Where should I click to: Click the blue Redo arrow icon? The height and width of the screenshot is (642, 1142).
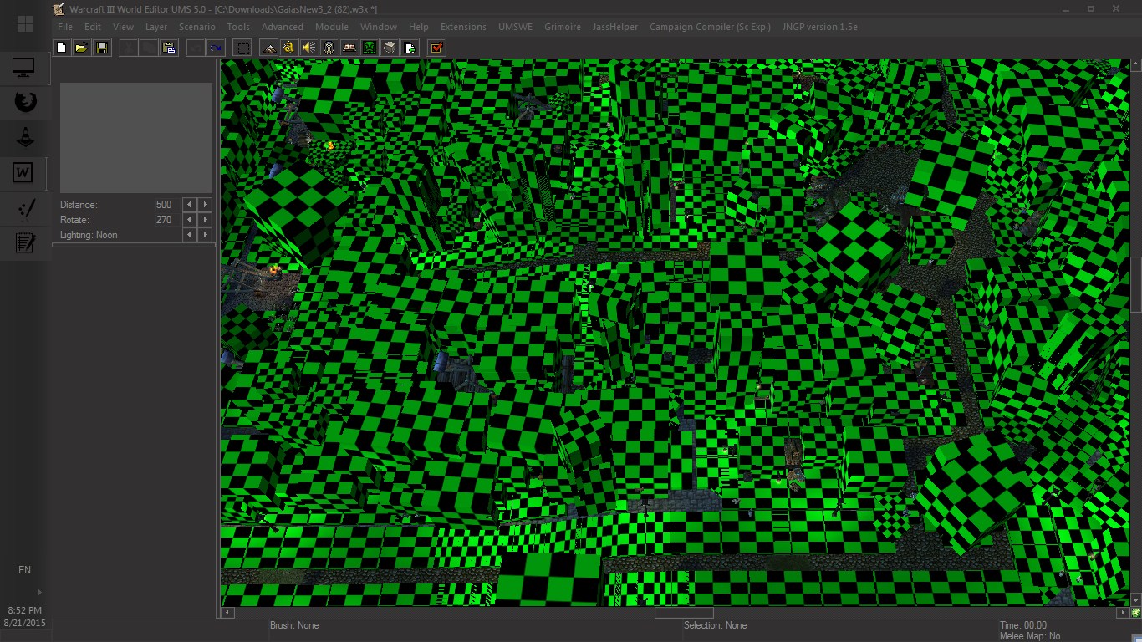click(216, 48)
